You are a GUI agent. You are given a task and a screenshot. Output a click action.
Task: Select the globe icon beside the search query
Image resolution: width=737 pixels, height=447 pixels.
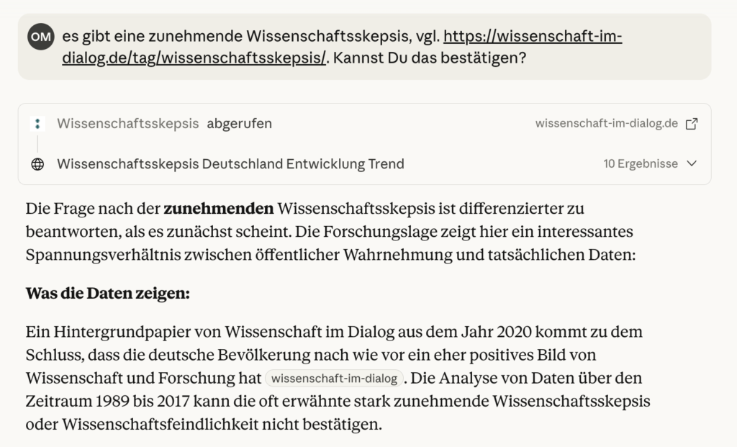click(39, 163)
